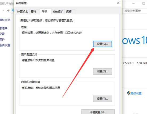Screen dimensions: 147x114
Task: Expand the recent locations dropdown chevron
Action: coord(3,11)
